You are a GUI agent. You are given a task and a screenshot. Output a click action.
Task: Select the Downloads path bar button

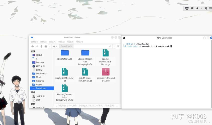[66, 46]
